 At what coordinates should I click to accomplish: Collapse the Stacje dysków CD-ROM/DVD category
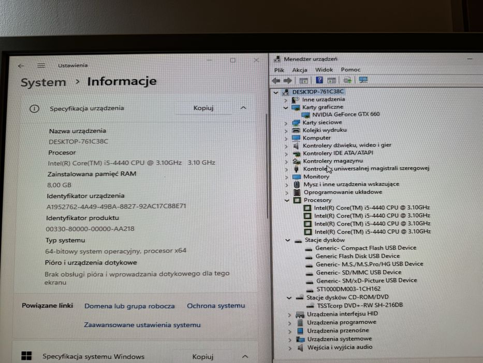(x=289, y=298)
